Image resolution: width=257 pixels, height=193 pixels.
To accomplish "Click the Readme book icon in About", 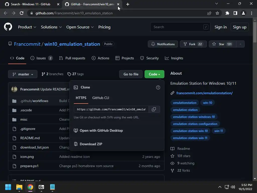I will point(172,149).
